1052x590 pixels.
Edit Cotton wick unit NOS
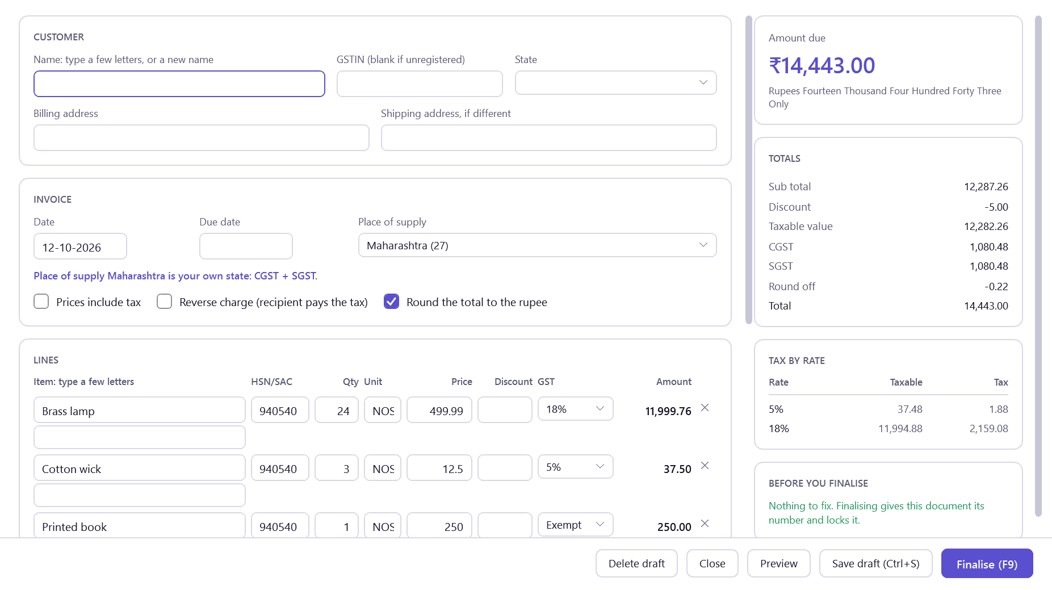[383, 468]
